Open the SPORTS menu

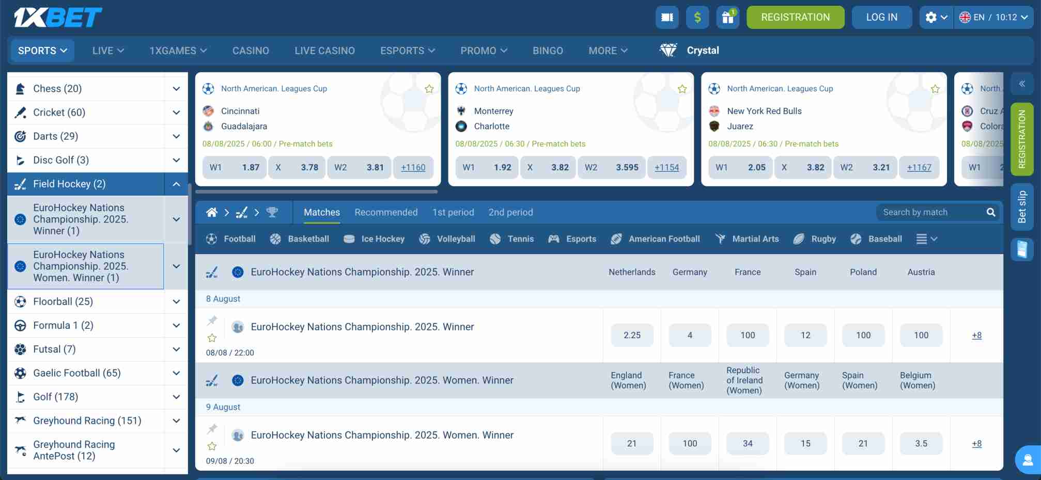coord(42,51)
